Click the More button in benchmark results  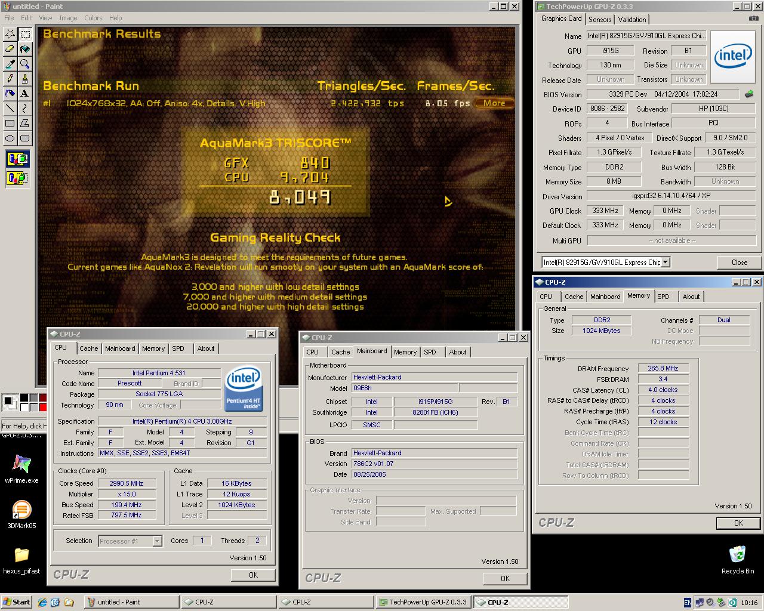click(494, 103)
